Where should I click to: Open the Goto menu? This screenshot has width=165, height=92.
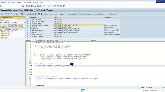tap(14, 3)
